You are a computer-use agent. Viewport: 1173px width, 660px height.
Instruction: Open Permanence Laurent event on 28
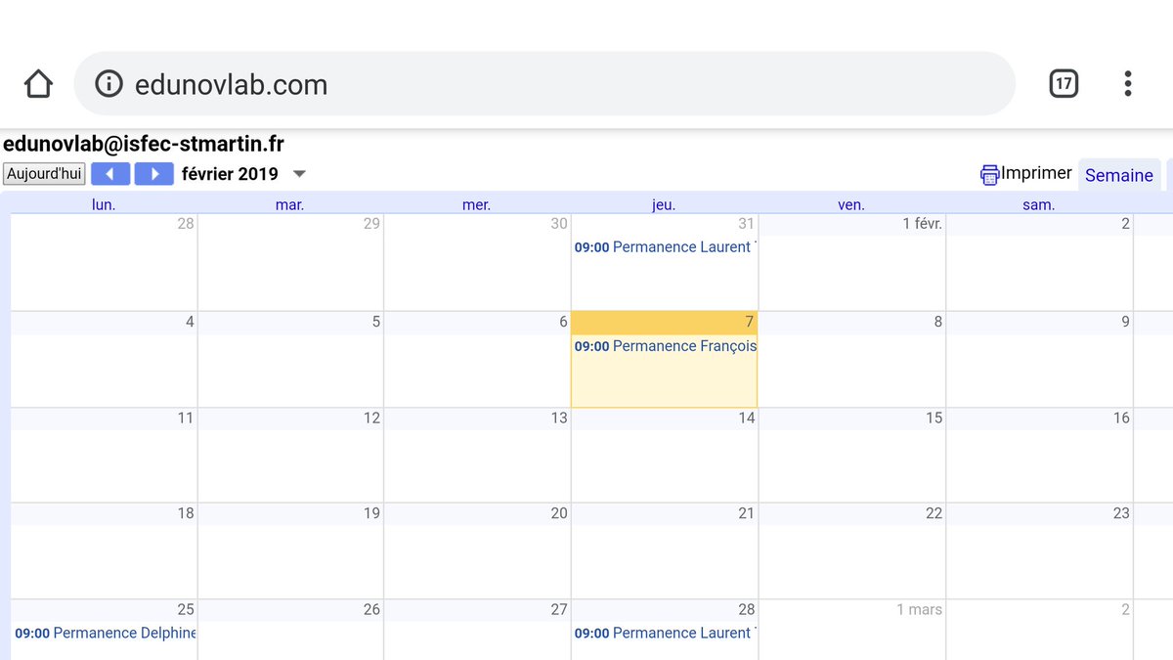[665, 633]
